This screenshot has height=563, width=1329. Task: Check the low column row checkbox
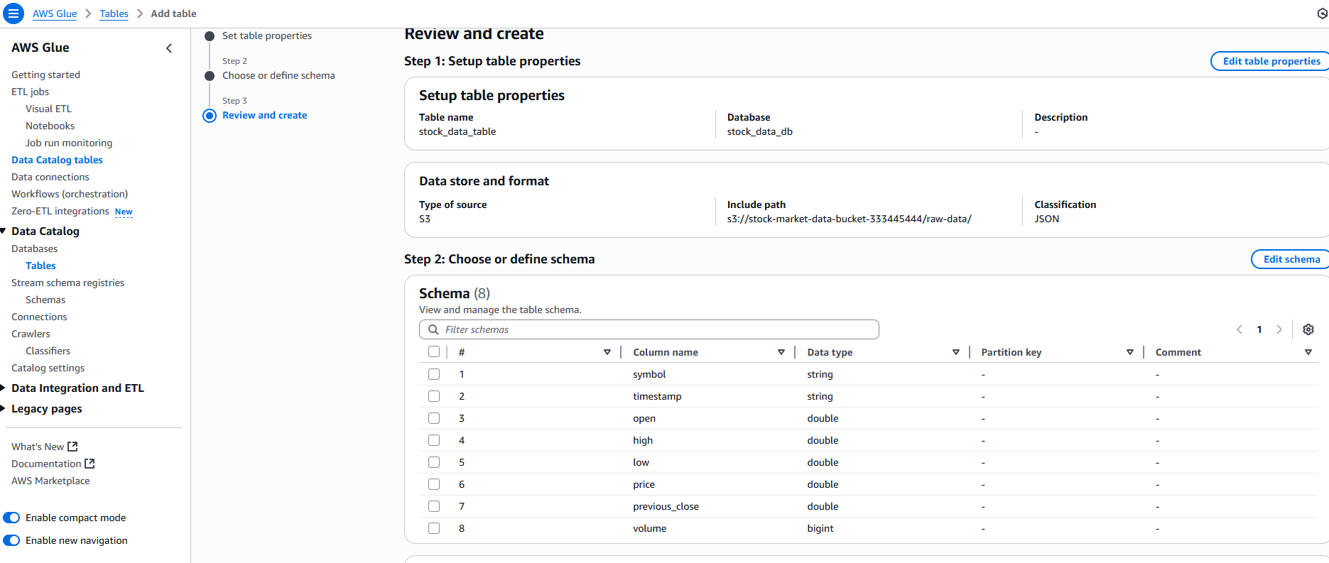pyautogui.click(x=434, y=462)
